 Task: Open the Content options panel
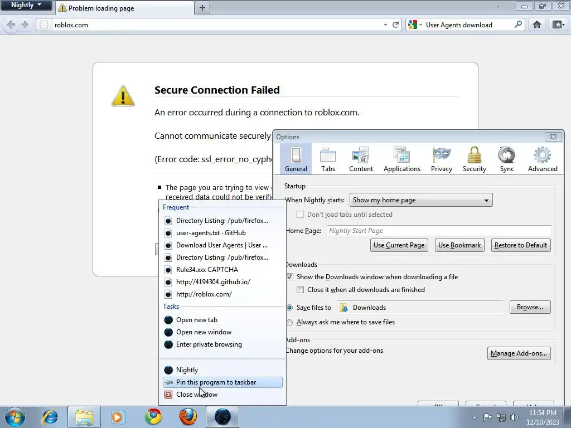(x=361, y=159)
